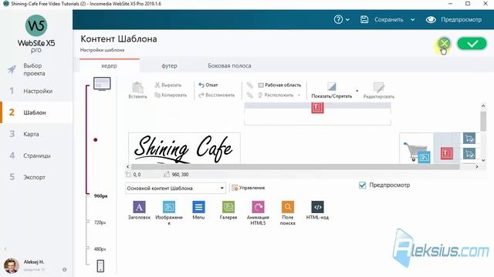Click Вырезать (Cut) in the toolbar

tap(168, 85)
